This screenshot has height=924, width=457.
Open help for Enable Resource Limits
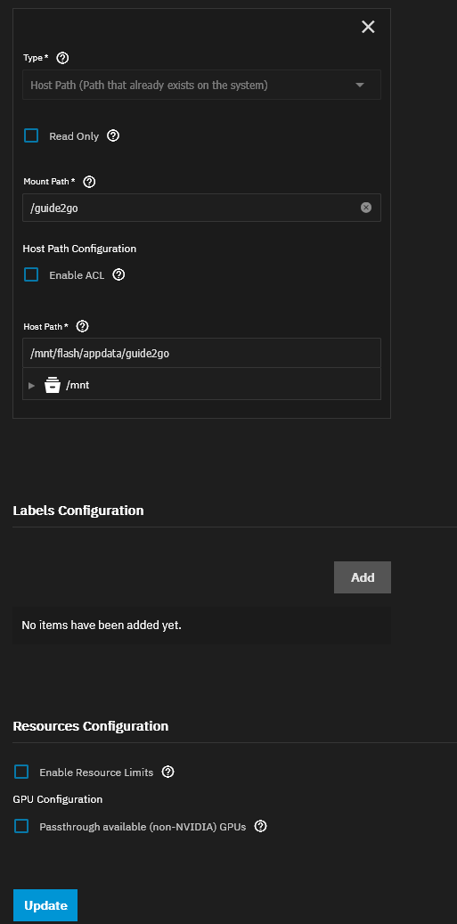(167, 772)
